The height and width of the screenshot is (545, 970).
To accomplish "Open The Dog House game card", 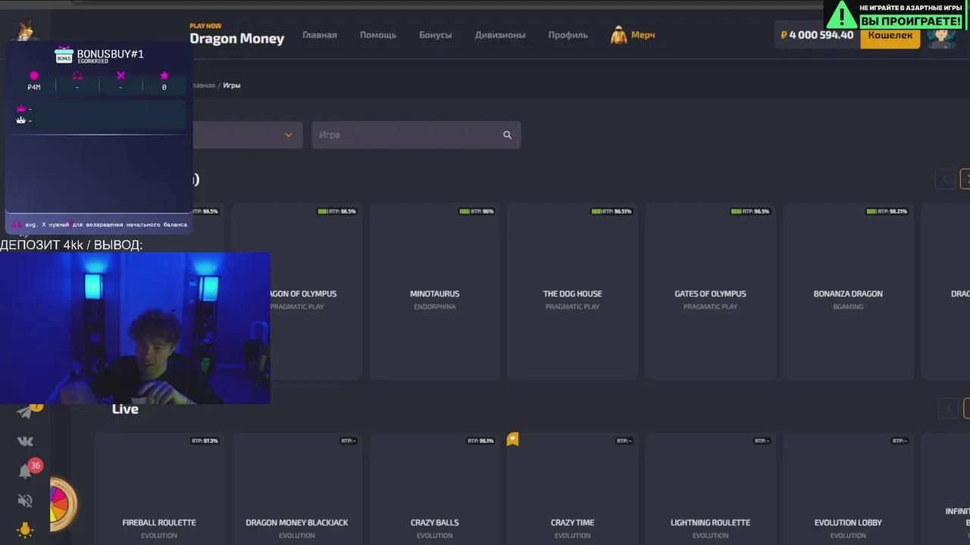I will coord(573,291).
